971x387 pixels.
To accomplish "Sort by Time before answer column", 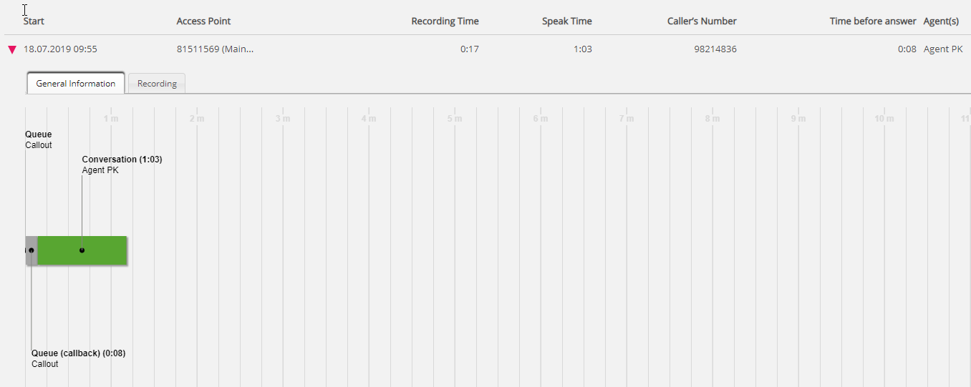I will pos(872,21).
